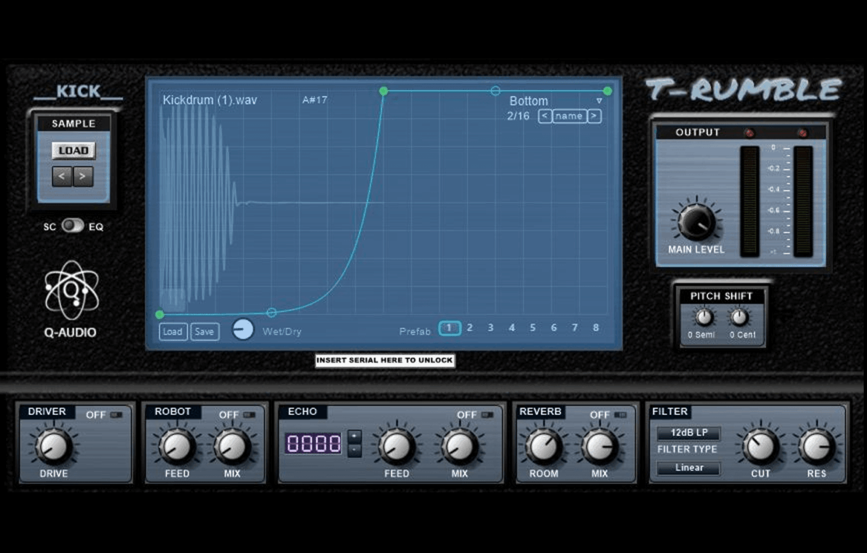Screen dimensions: 867x553
Task: Click the Save preset button in display
Action: point(205,332)
